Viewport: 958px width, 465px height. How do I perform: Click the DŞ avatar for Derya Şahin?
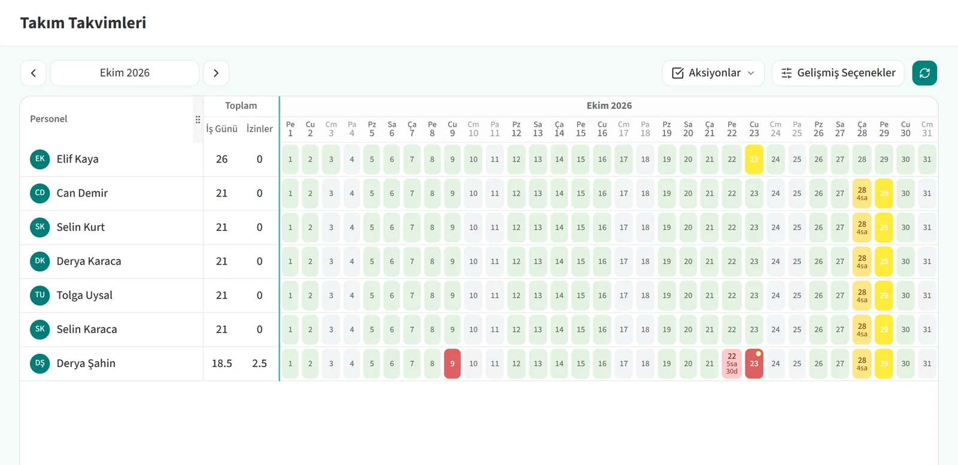click(x=40, y=363)
